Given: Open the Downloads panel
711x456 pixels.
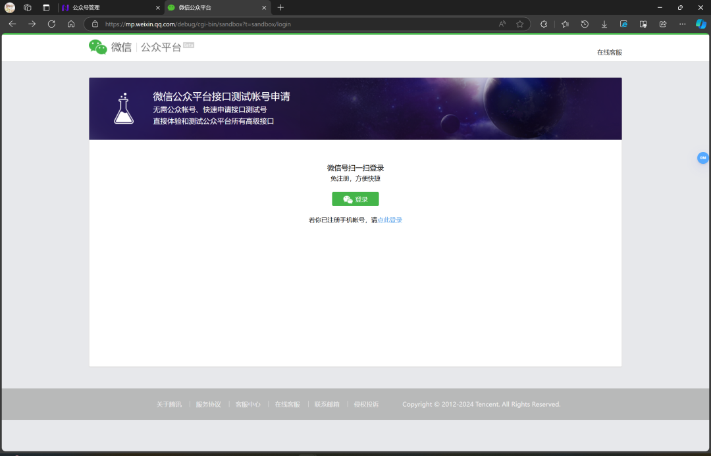Looking at the screenshot, I should pyautogui.click(x=604, y=24).
